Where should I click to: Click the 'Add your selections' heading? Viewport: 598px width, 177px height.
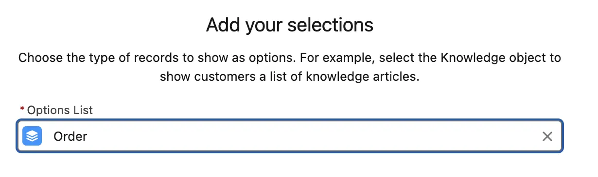point(290,25)
